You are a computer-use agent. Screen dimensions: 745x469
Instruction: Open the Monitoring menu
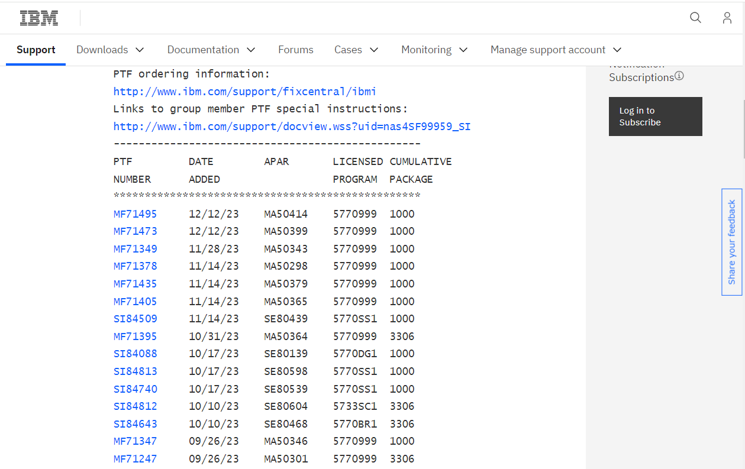click(435, 50)
